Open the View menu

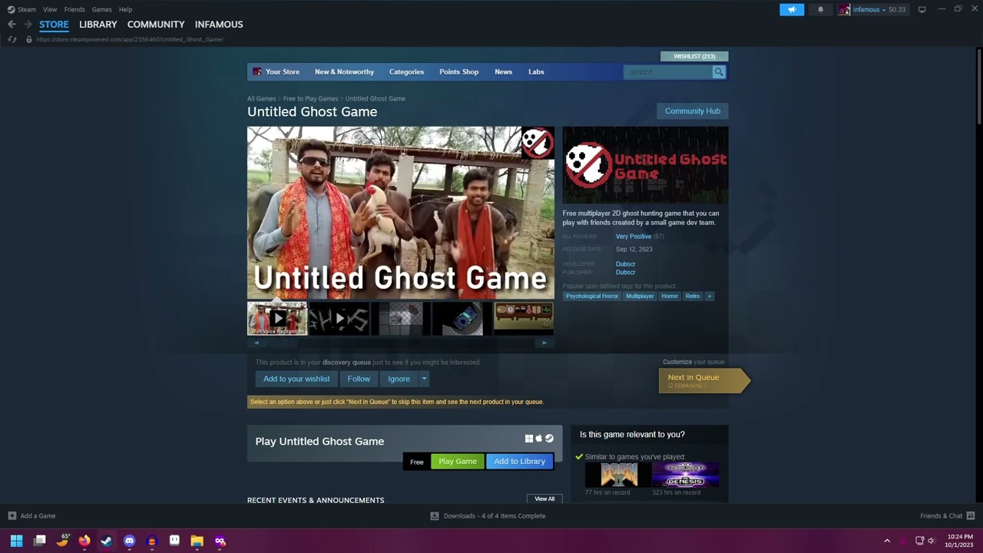pyautogui.click(x=50, y=9)
